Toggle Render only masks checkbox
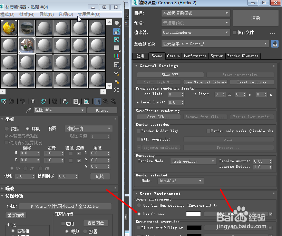Viewport: 282px width, 236px height. click(x=208, y=131)
